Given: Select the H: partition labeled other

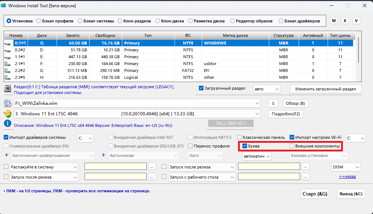Looking at the screenshot, I should pyautogui.click(x=179, y=77).
